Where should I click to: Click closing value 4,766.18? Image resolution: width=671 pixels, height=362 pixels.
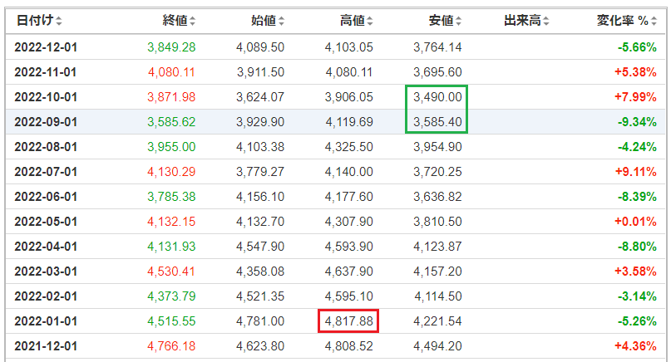click(x=171, y=345)
